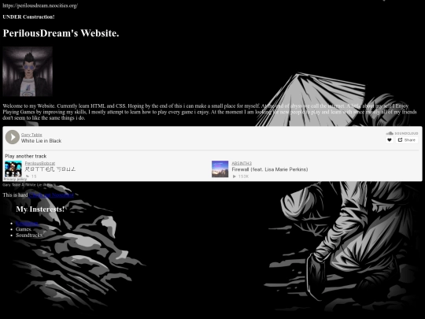Click the 'UNDER Construction!' text
Viewport: 425px width, 319px height.
point(28,17)
